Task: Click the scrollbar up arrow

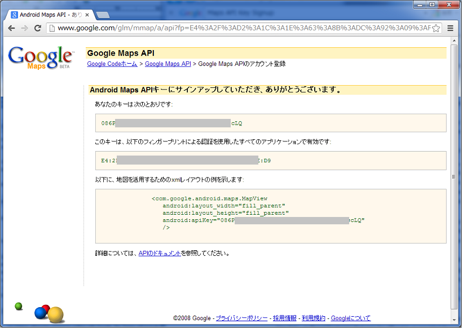Action: [454, 41]
